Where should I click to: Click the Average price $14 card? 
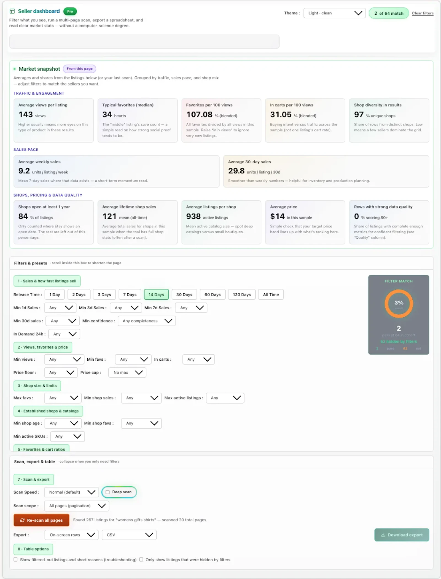[305, 222]
